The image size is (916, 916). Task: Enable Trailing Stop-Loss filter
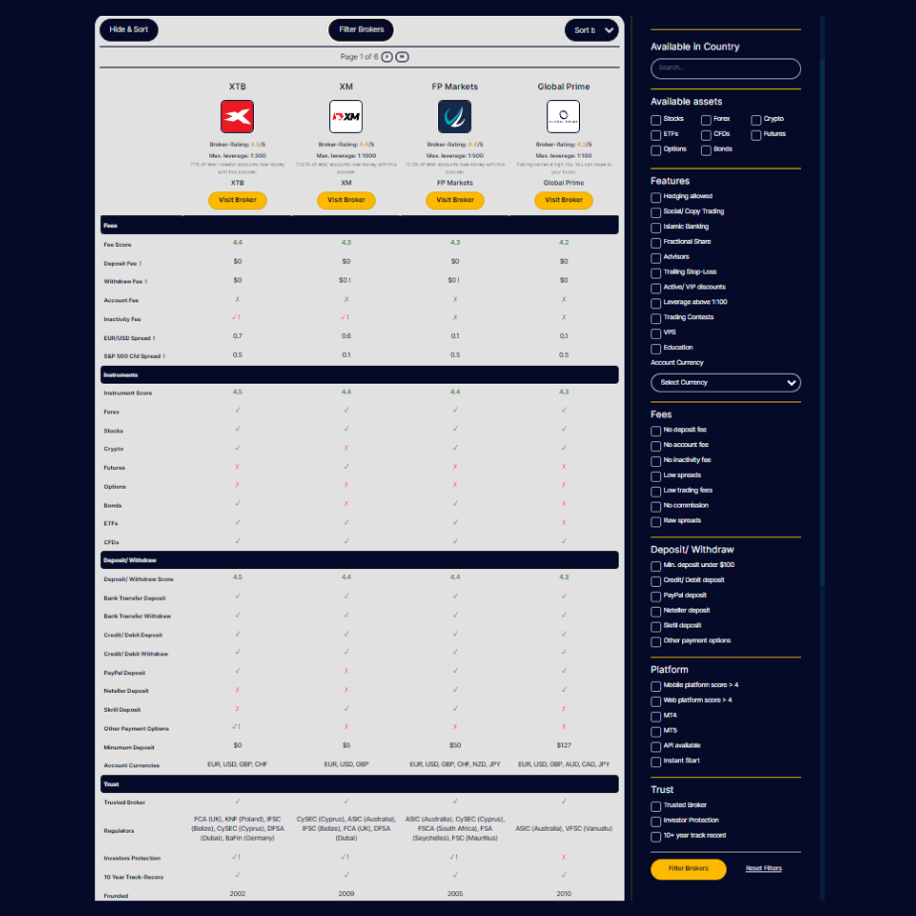coord(656,274)
